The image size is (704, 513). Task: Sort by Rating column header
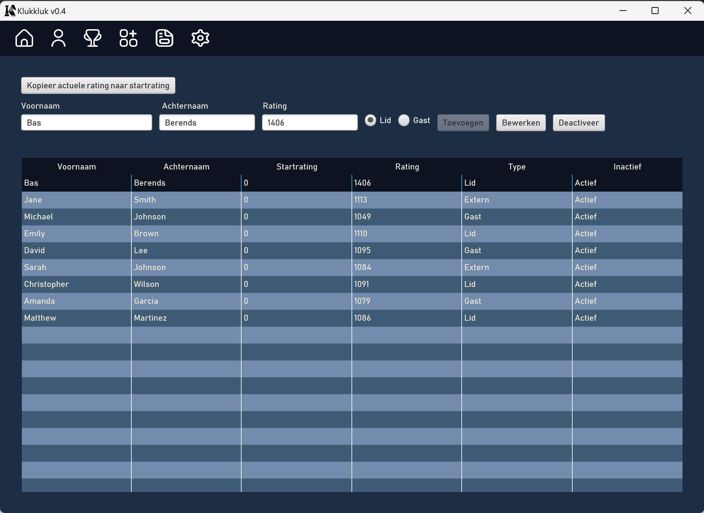click(x=407, y=167)
